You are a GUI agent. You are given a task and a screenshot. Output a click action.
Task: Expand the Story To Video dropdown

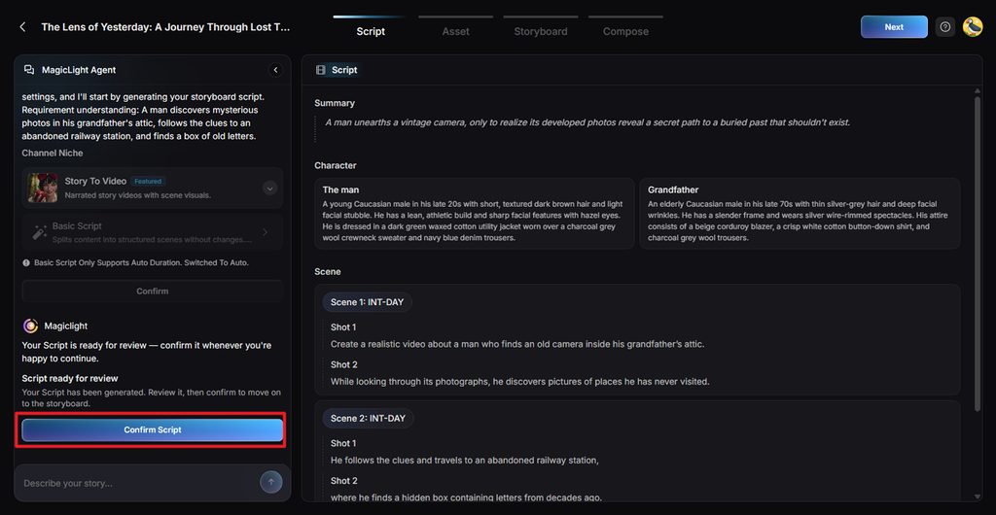pos(270,189)
